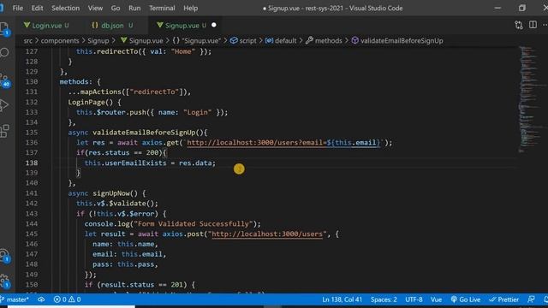Click script in the breadcrumb
The height and width of the screenshot is (308, 548).
click(243, 40)
